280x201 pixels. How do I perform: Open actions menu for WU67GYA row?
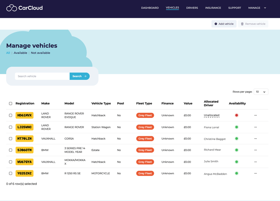tap(255, 162)
